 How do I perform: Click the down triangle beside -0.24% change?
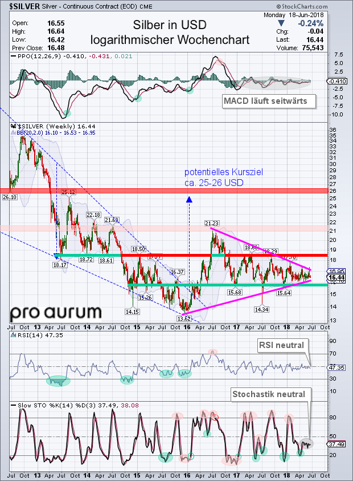pos(281,23)
